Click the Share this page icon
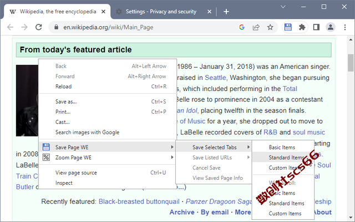355x222 pixels. point(256,27)
